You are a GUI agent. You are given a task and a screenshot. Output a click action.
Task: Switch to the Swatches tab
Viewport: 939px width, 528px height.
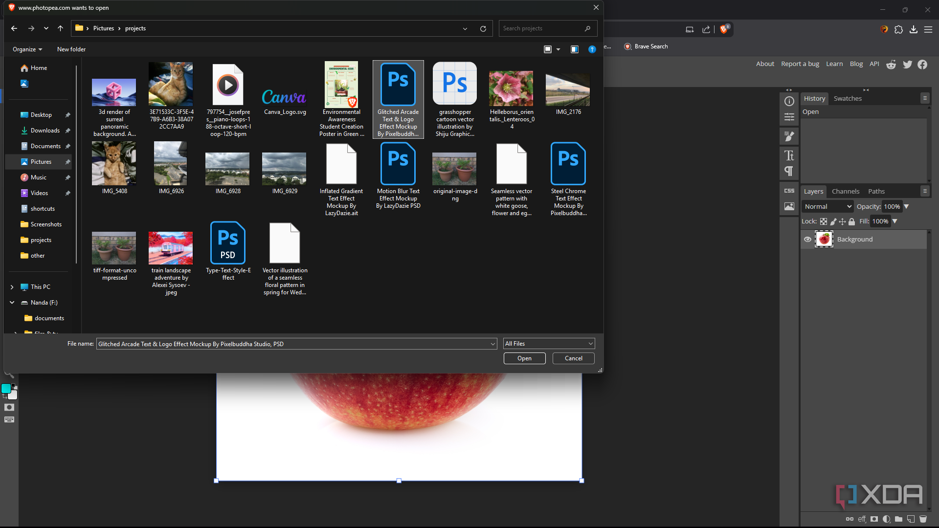tap(848, 99)
